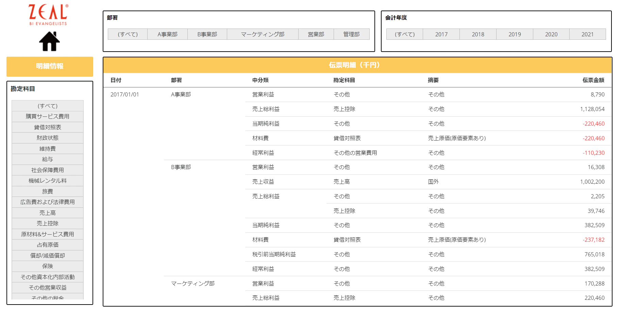This screenshot has height=311, width=621.
Task: Click the その他の営業費用 account cell
Action: [x=355, y=153]
